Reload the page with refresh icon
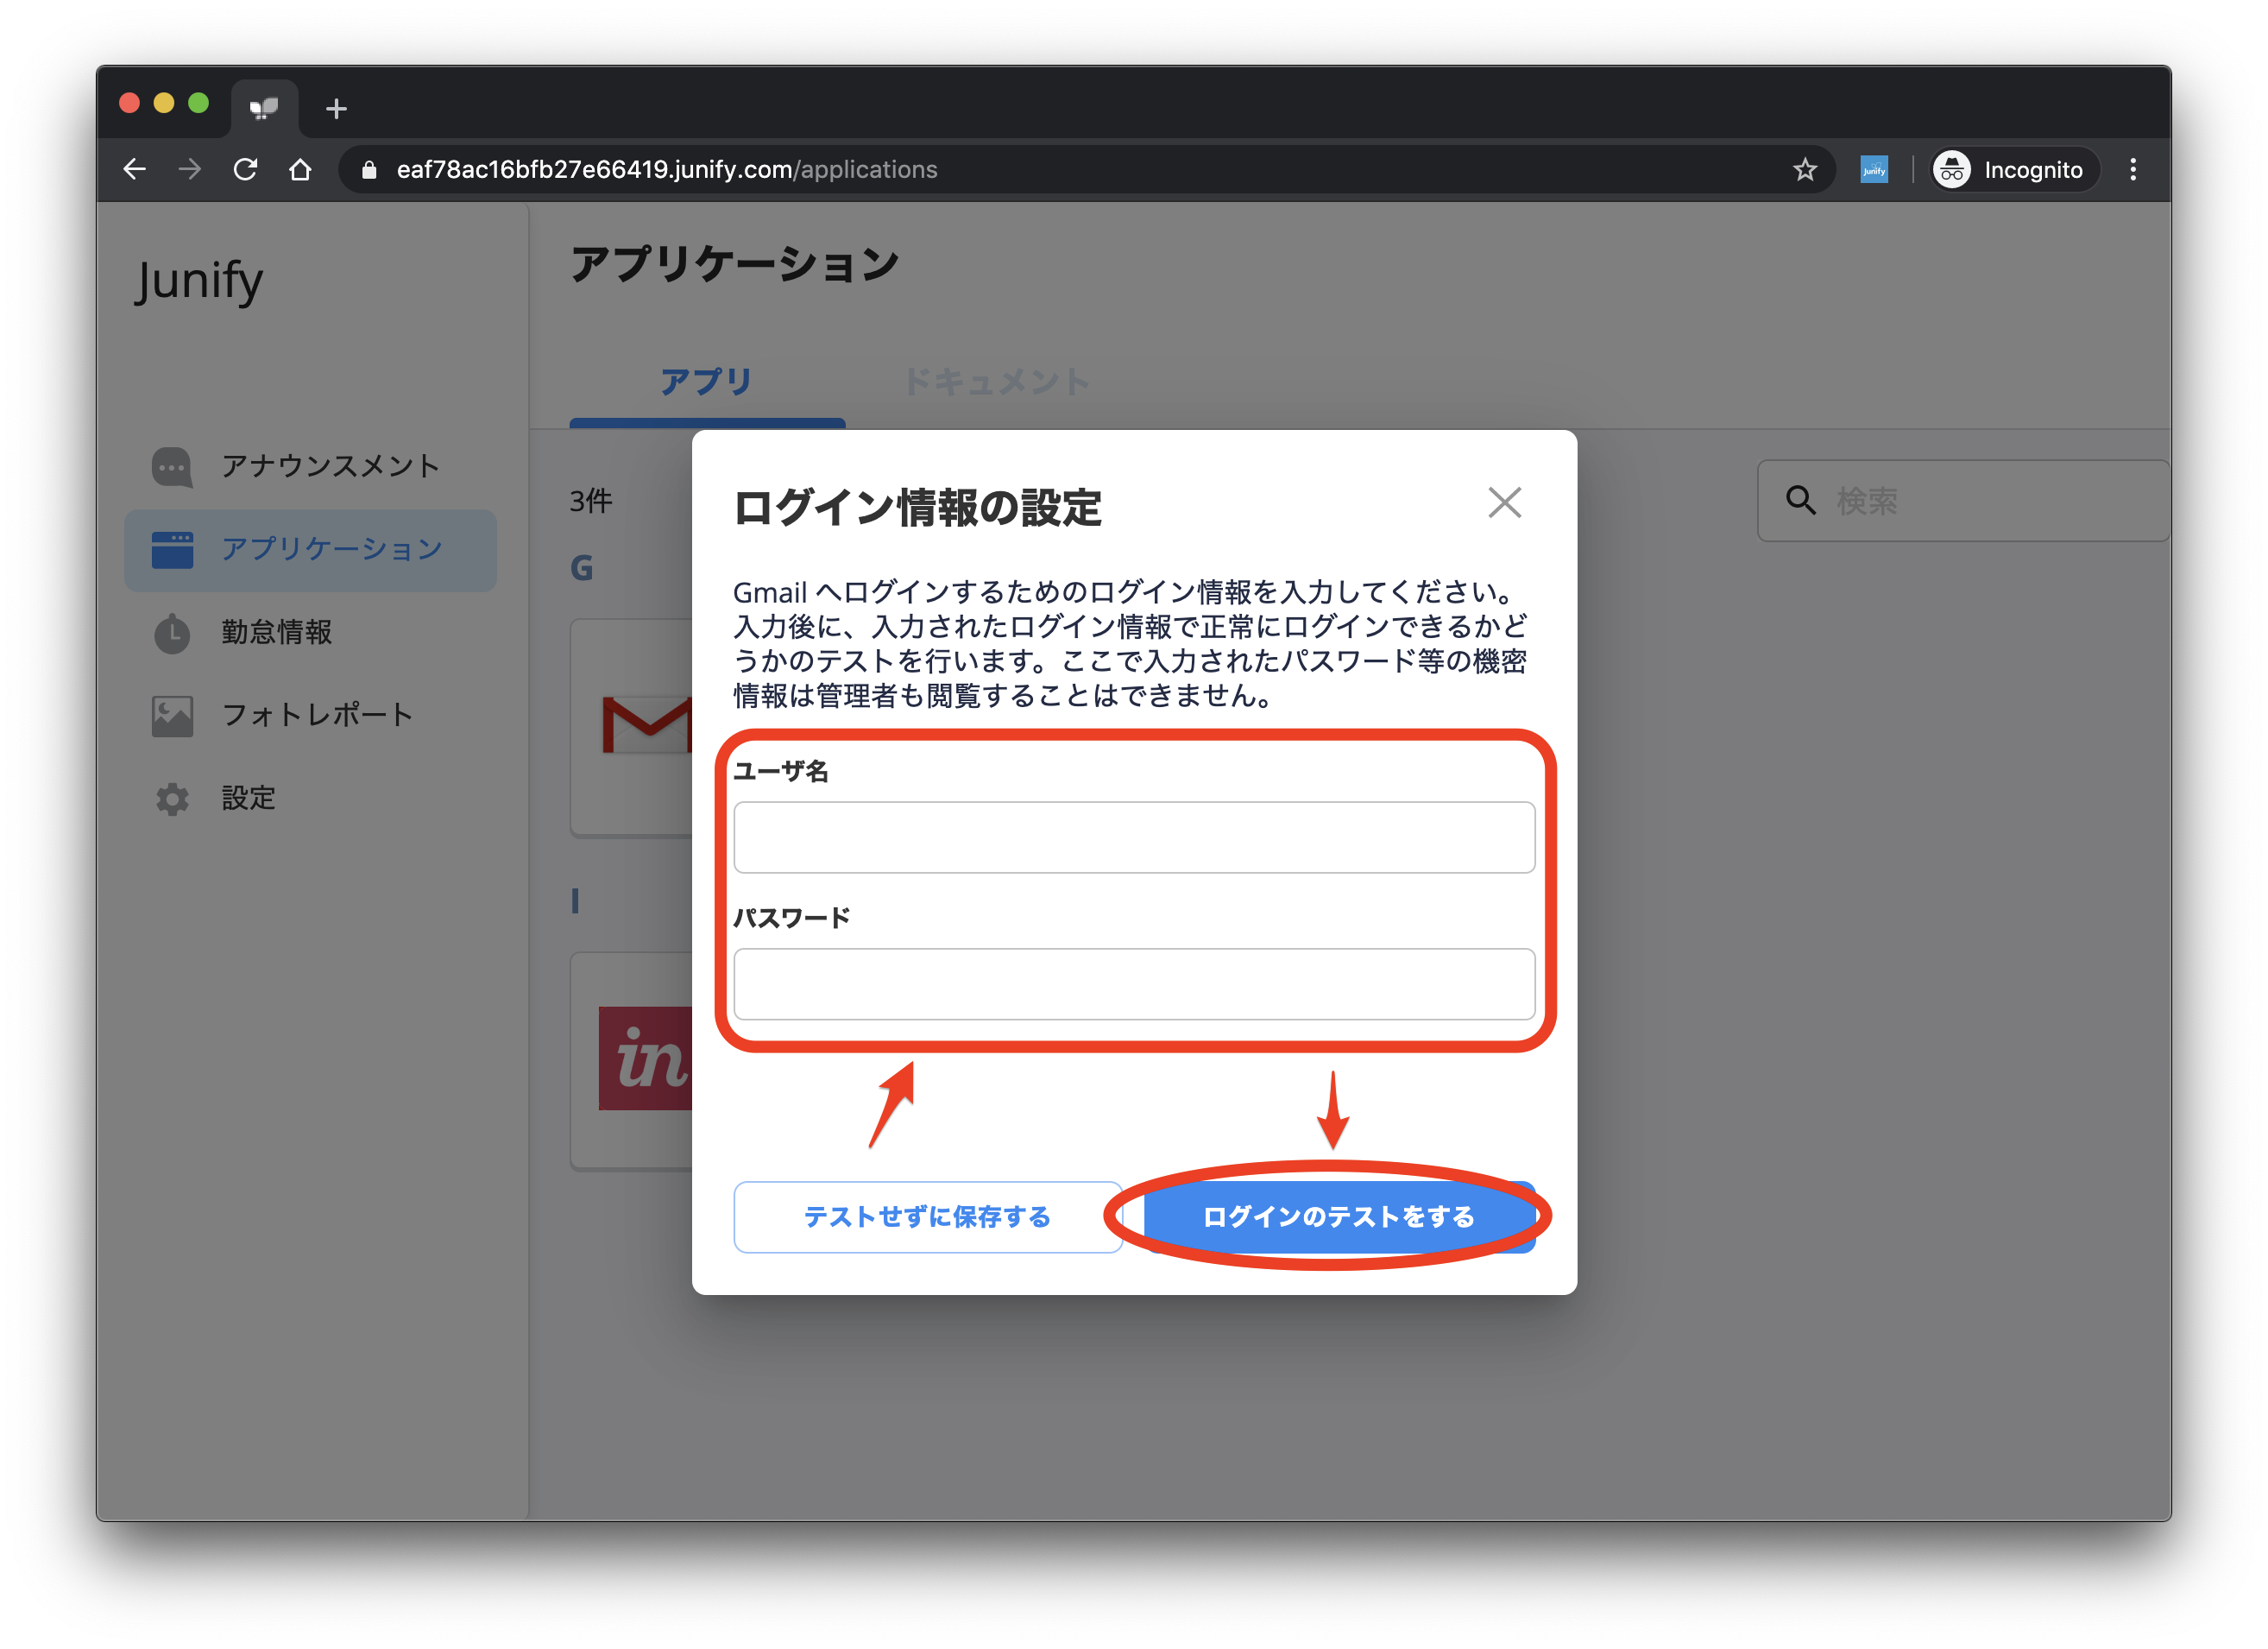This screenshot has height=1649, width=2268. click(x=245, y=169)
